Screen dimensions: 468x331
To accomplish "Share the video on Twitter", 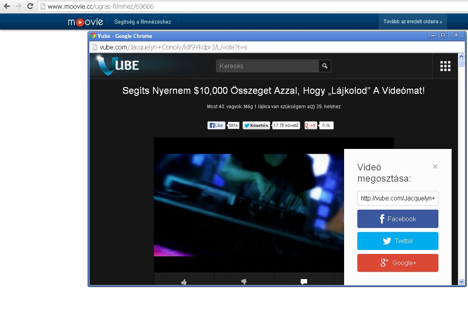I will coord(398,241).
